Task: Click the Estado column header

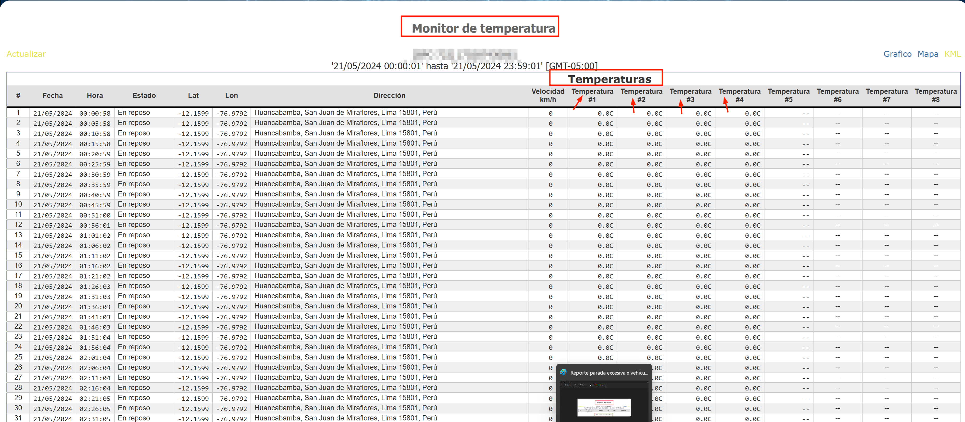Action: (x=144, y=95)
